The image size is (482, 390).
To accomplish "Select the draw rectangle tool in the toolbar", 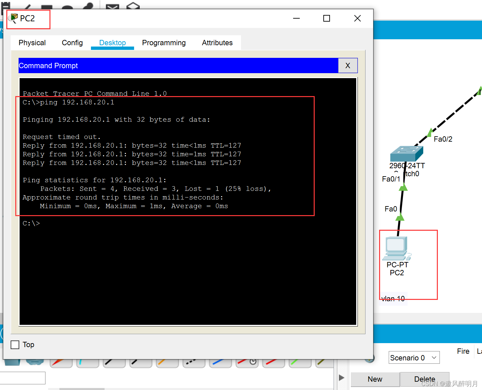I will [x=47, y=7].
